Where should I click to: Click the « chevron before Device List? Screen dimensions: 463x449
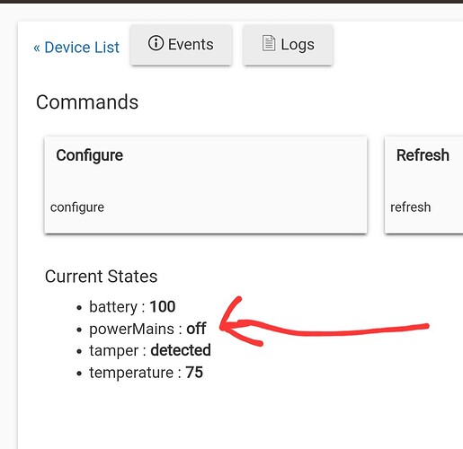(37, 48)
